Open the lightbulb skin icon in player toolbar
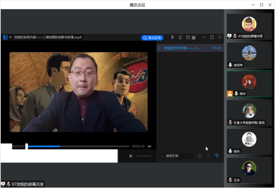This screenshot has width=275, height=188. (180, 37)
